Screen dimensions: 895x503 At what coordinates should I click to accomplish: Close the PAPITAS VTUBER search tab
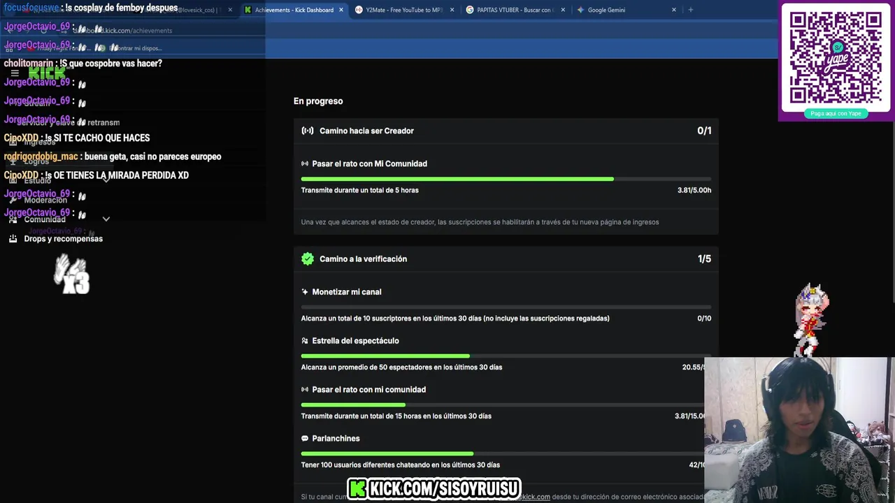pos(563,10)
